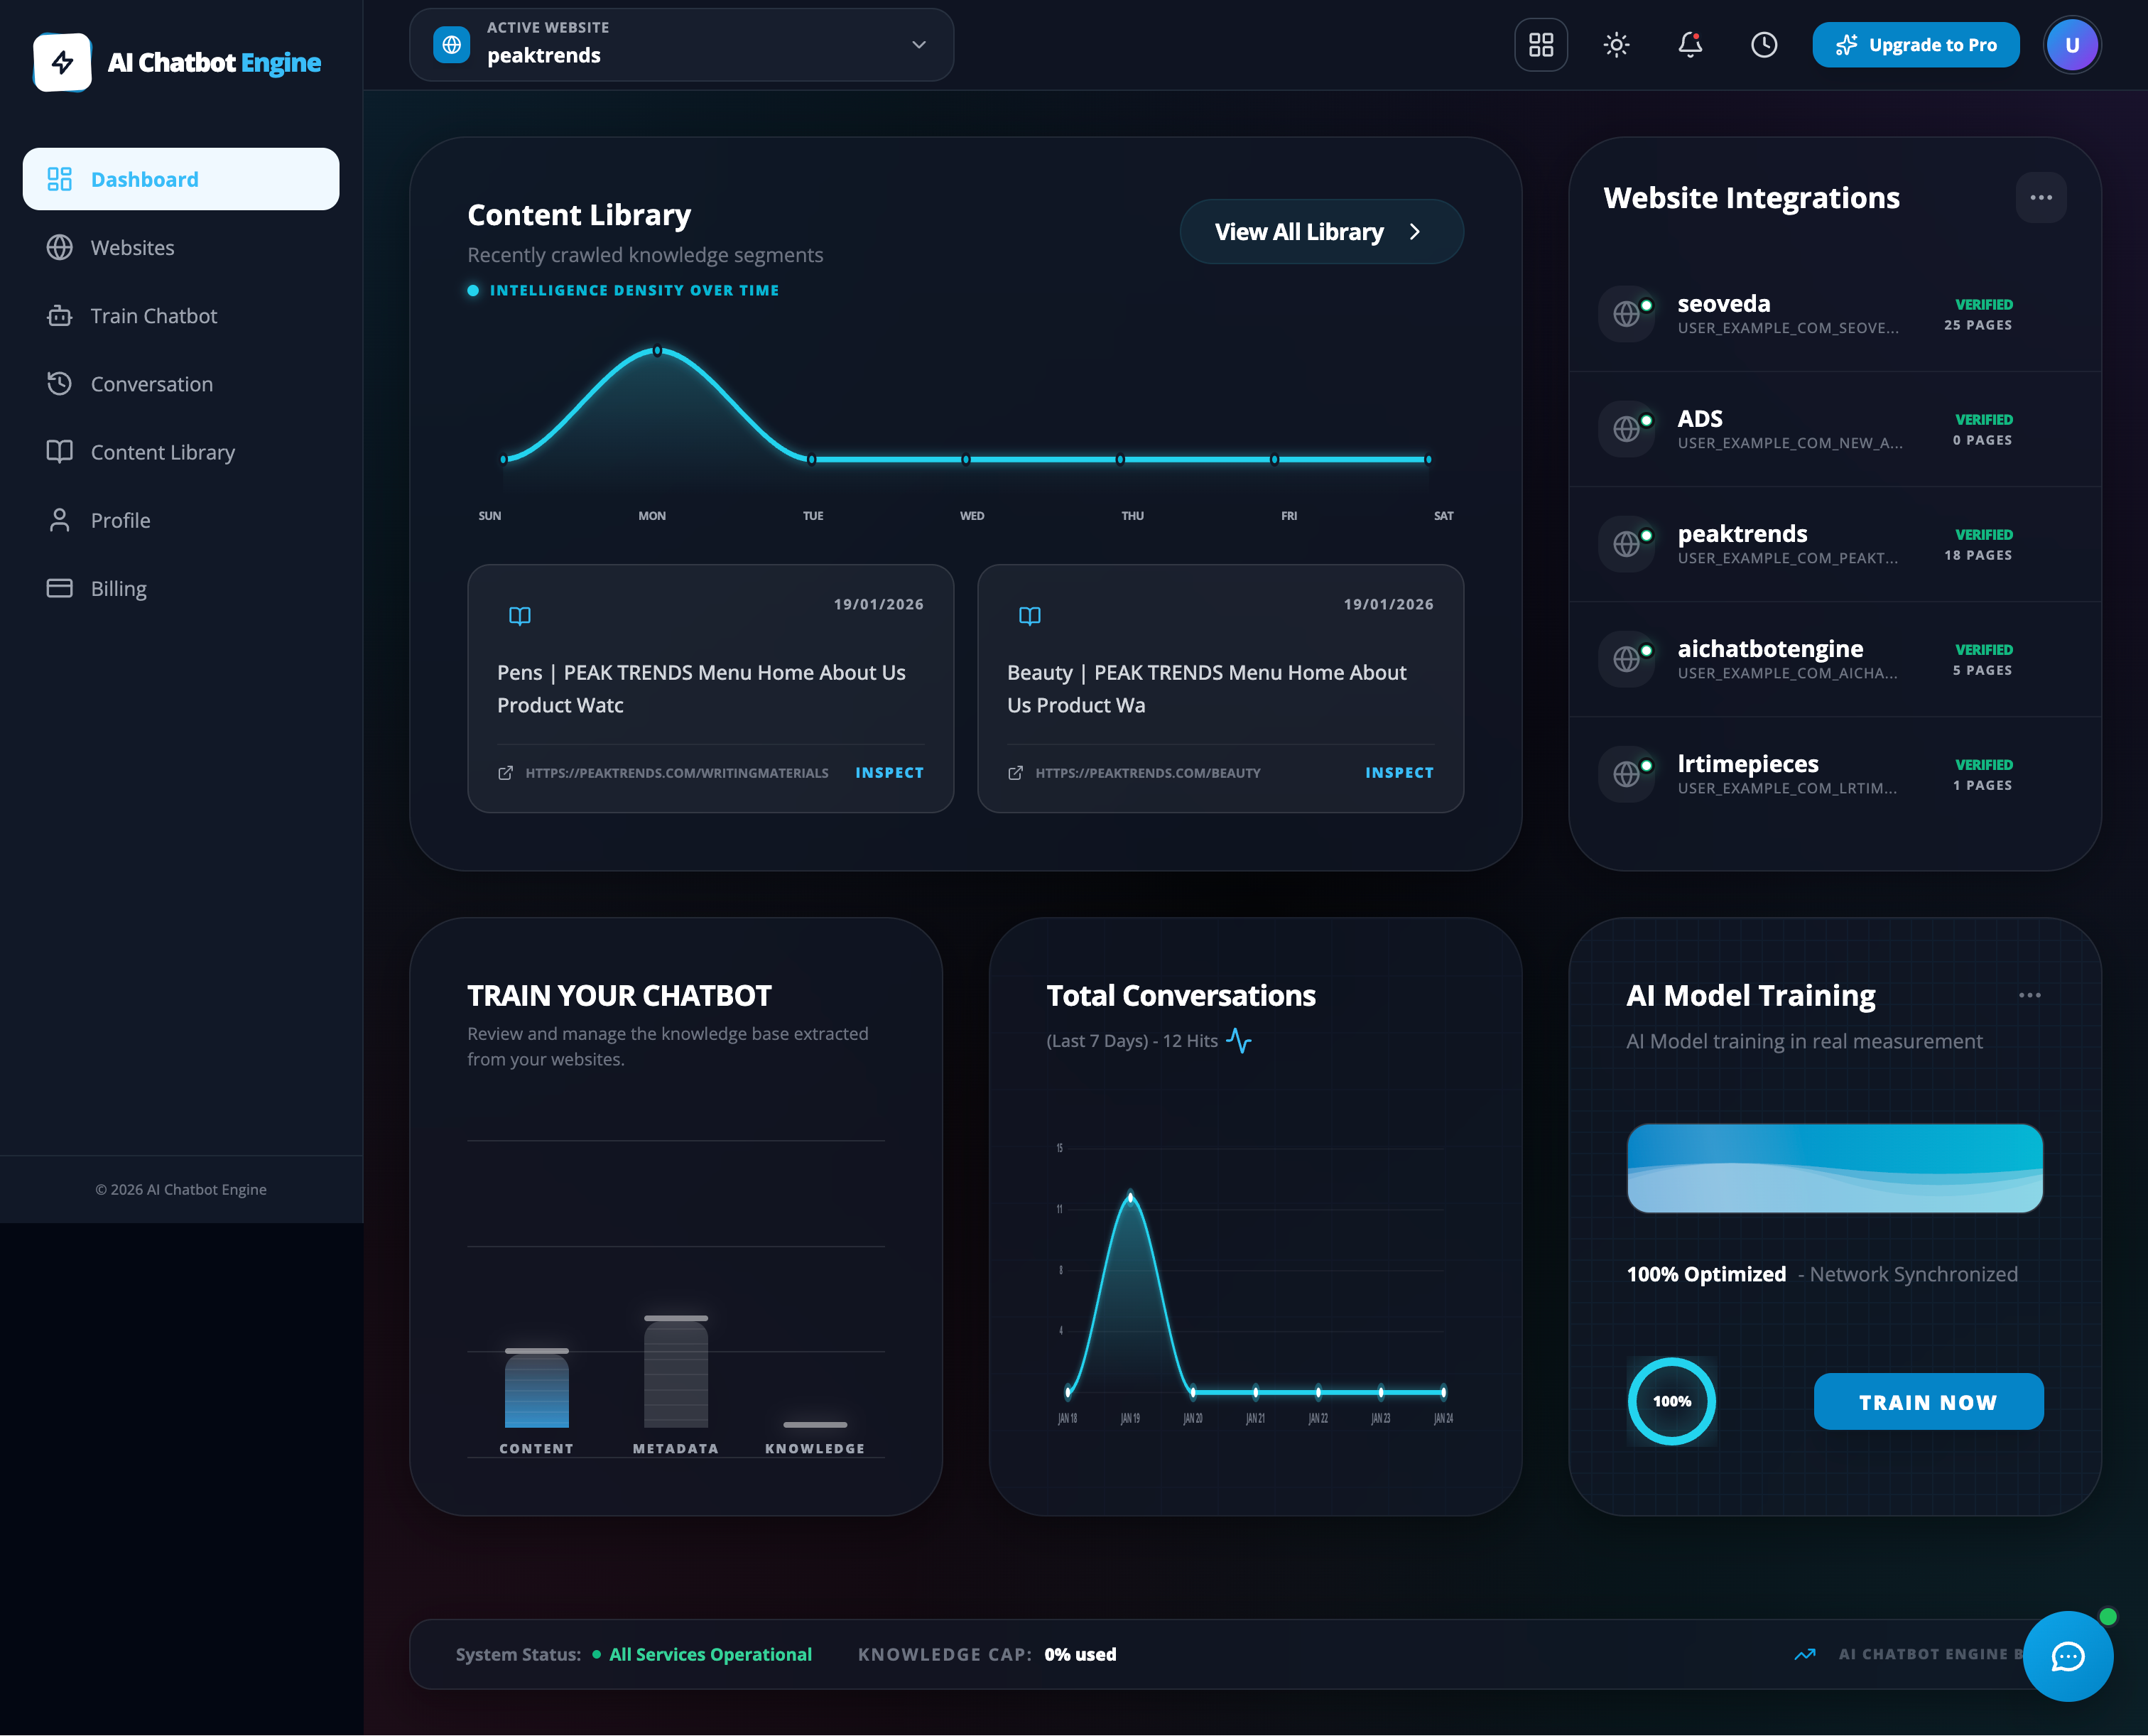Screen dimensions: 2148x1736
Task: Open the chat bubble widget
Action: (2068, 1656)
